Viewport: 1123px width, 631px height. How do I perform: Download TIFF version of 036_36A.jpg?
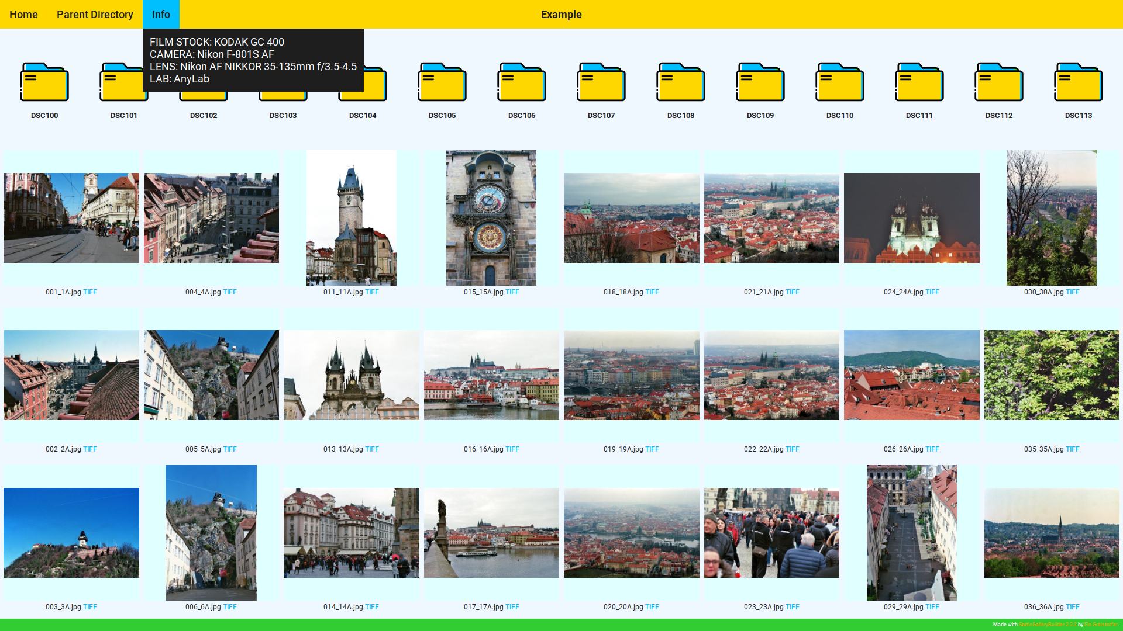[1072, 607]
